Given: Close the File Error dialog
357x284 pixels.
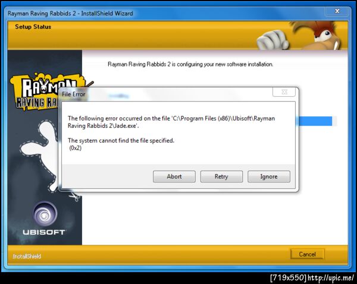Looking at the screenshot, I should pyautogui.click(x=284, y=92).
